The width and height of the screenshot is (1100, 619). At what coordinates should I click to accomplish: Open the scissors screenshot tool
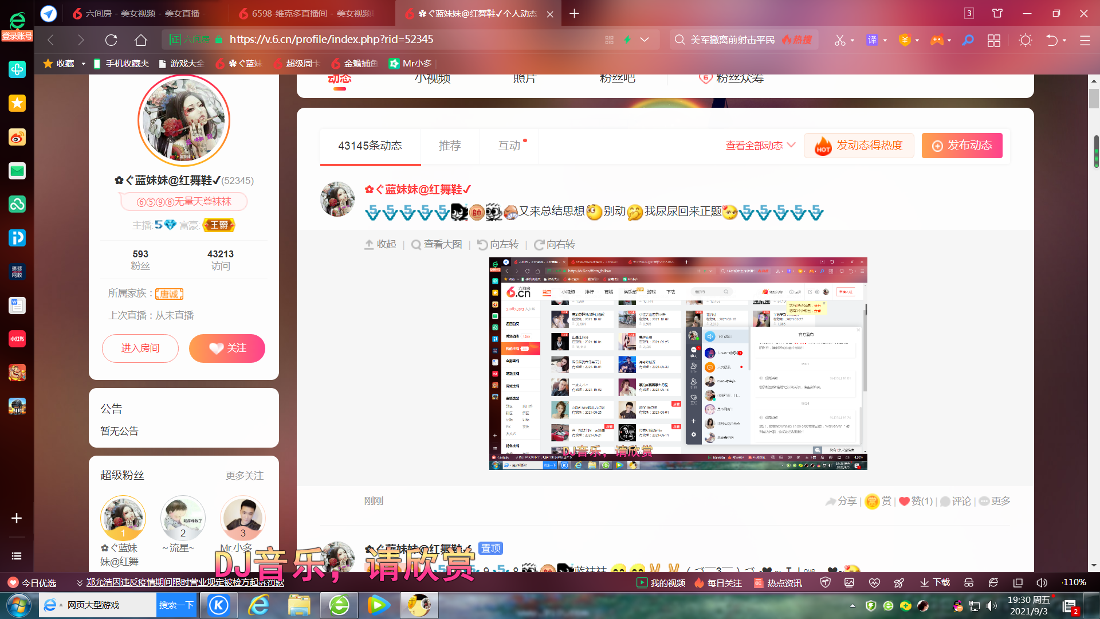(840, 40)
